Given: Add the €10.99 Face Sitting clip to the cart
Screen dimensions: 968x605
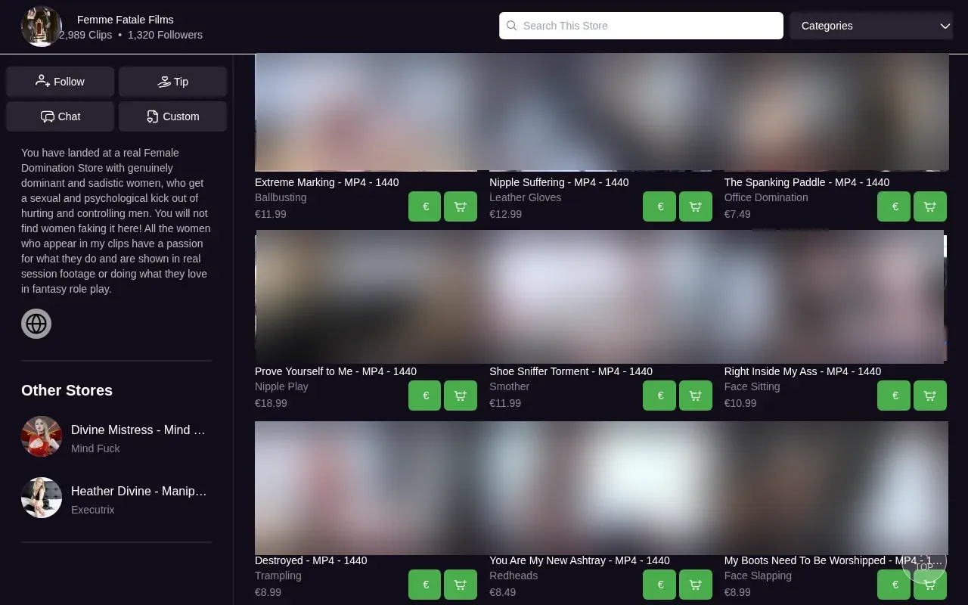Looking at the screenshot, I should pos(930,396).
